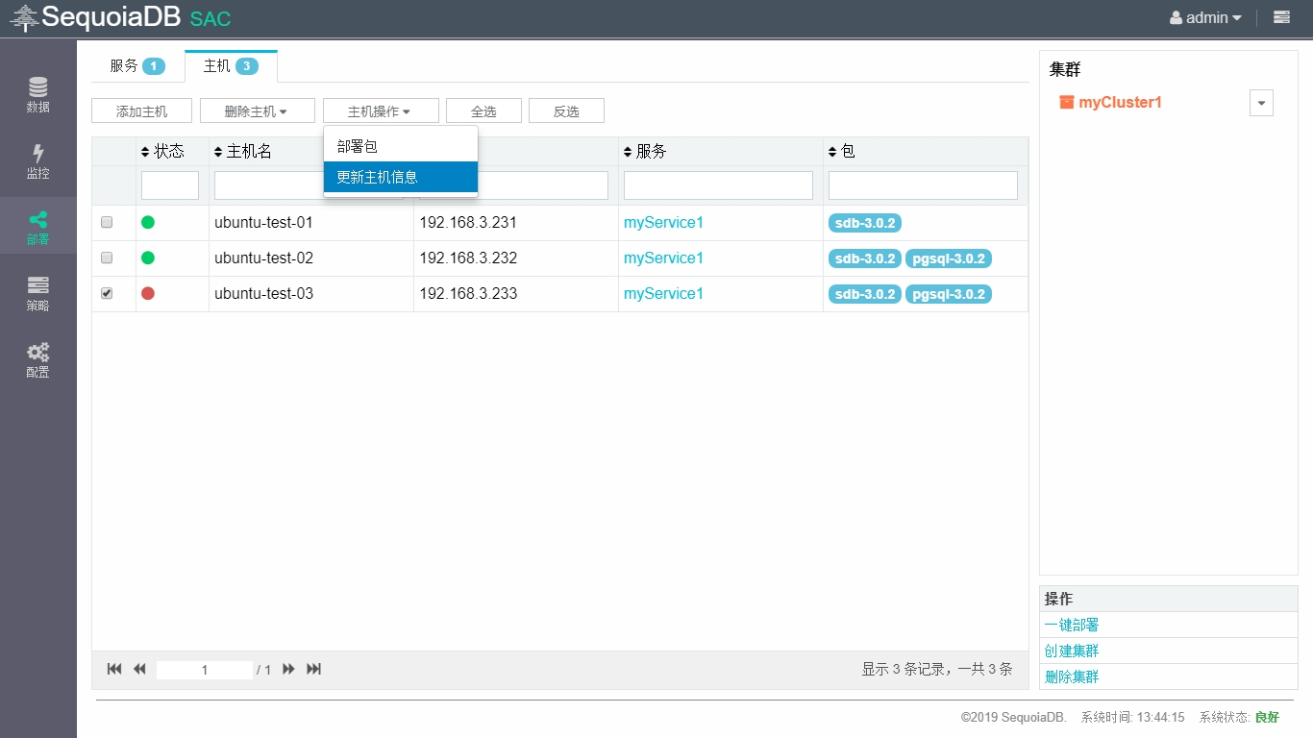Open myService1 link for ubuntu-test-01

(663, 222)
